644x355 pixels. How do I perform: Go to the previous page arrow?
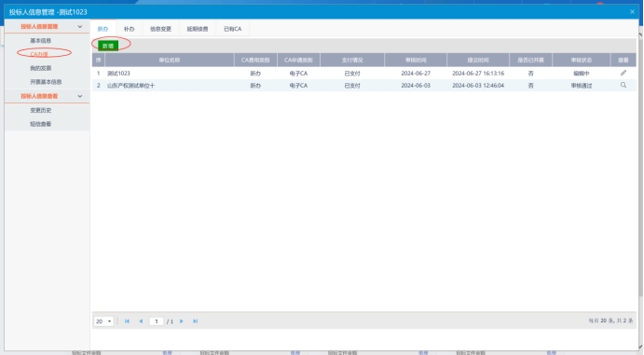(x=141, y=321)
